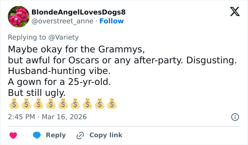Click the 2:45 PM Mar 16 timestamp
This screenshot has height=145, width=248.
pos(47,117)
